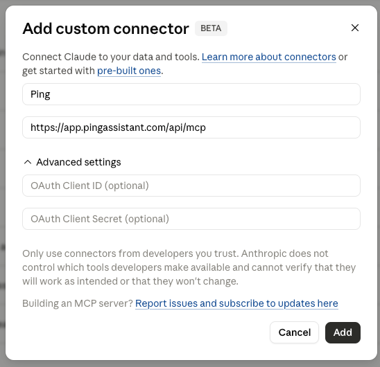This screenshot has height=367, width=380.
Task: Focus the connector name field containing Ping
Action: (x=191, y=94)
